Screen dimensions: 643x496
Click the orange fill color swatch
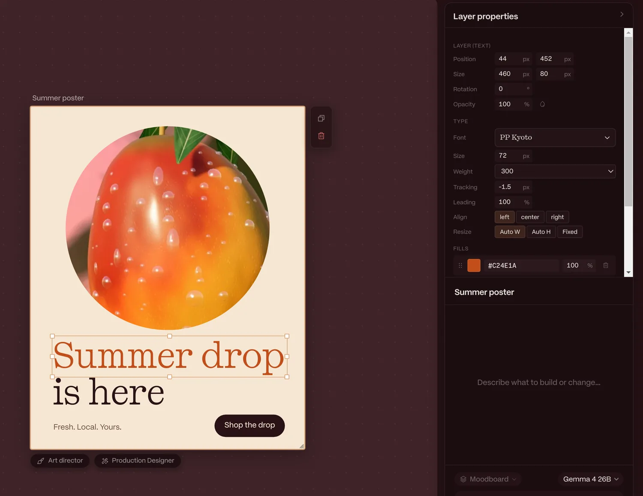tap(474, 266)
